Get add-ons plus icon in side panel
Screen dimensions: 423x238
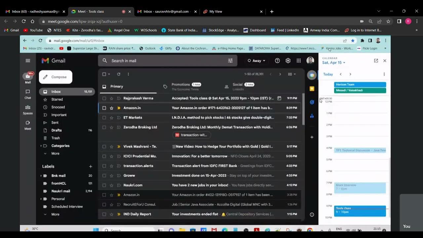click(x=312, y=137)
